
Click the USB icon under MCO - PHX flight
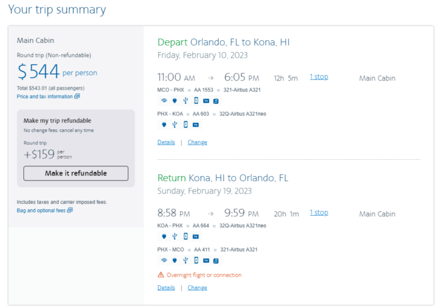pyautogui.click(x=185, y=101)
